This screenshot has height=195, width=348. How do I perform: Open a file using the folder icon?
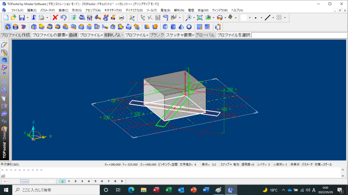(x=14, y=18)
